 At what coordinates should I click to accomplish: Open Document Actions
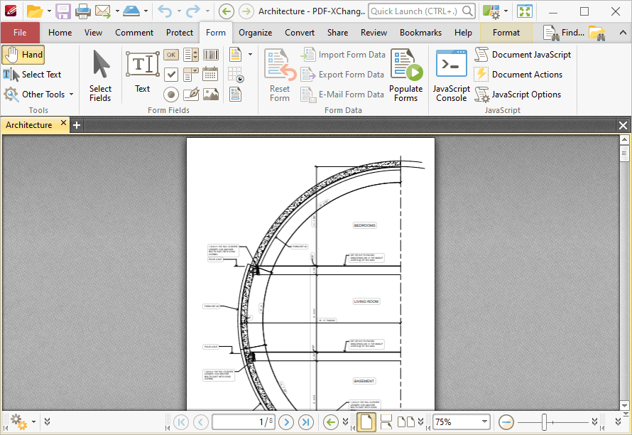[x=519, y=75]
